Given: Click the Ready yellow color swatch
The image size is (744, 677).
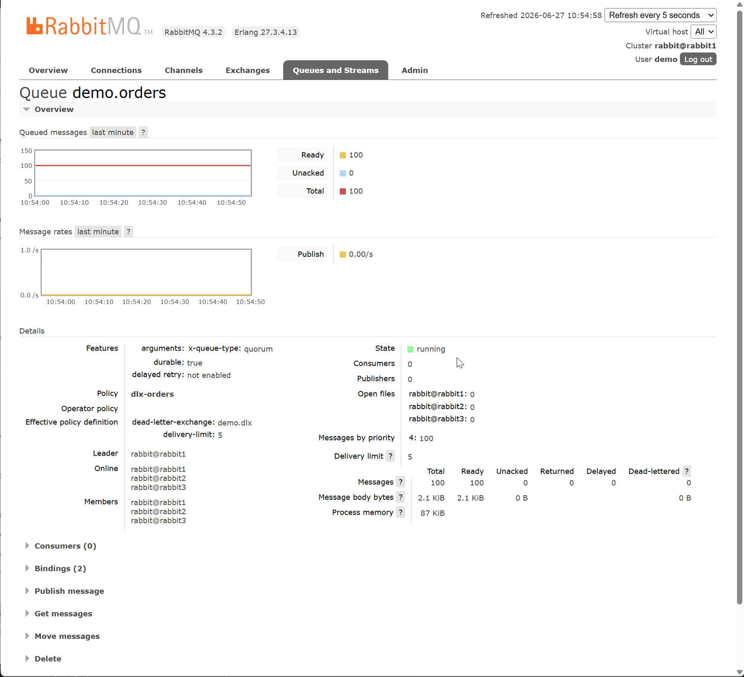Looking at the screenshot, I should coord(343,155).
